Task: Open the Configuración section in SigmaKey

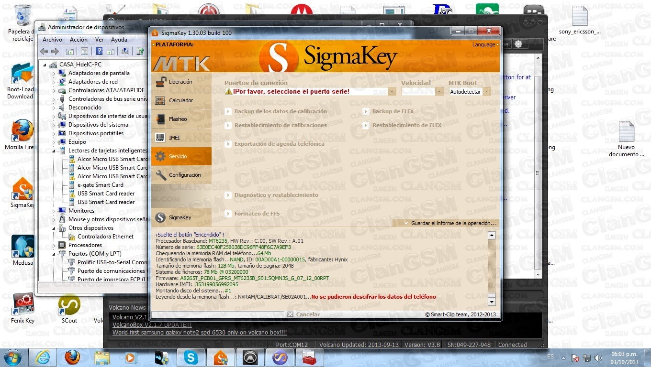Action: 181,175
